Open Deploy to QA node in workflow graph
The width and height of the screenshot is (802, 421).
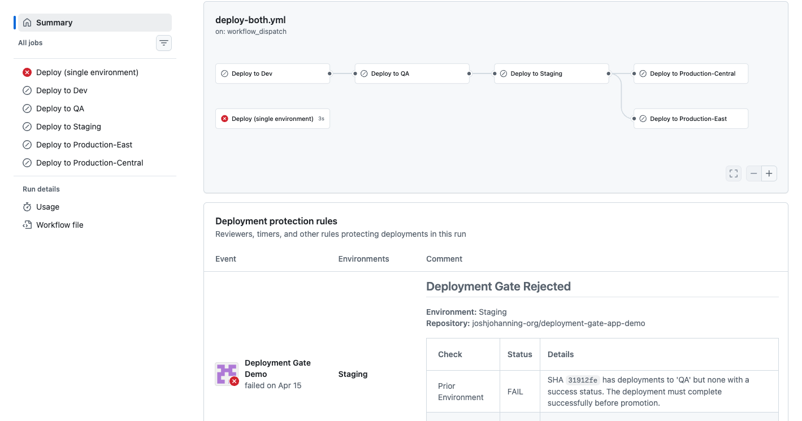[412, 73]
